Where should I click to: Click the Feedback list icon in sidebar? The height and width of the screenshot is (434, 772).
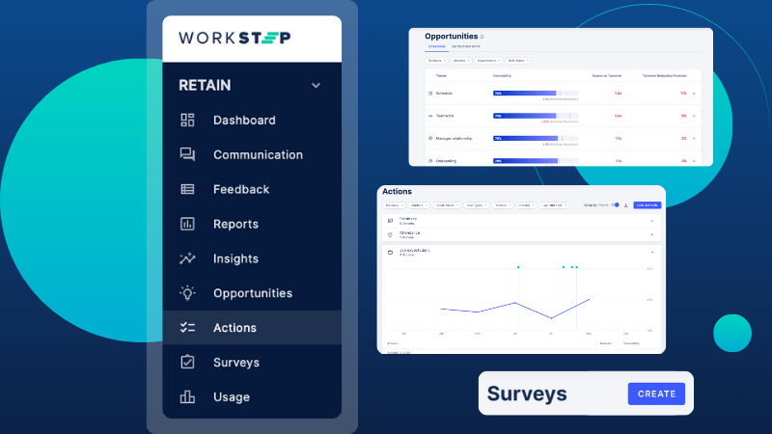pos(187,189)
